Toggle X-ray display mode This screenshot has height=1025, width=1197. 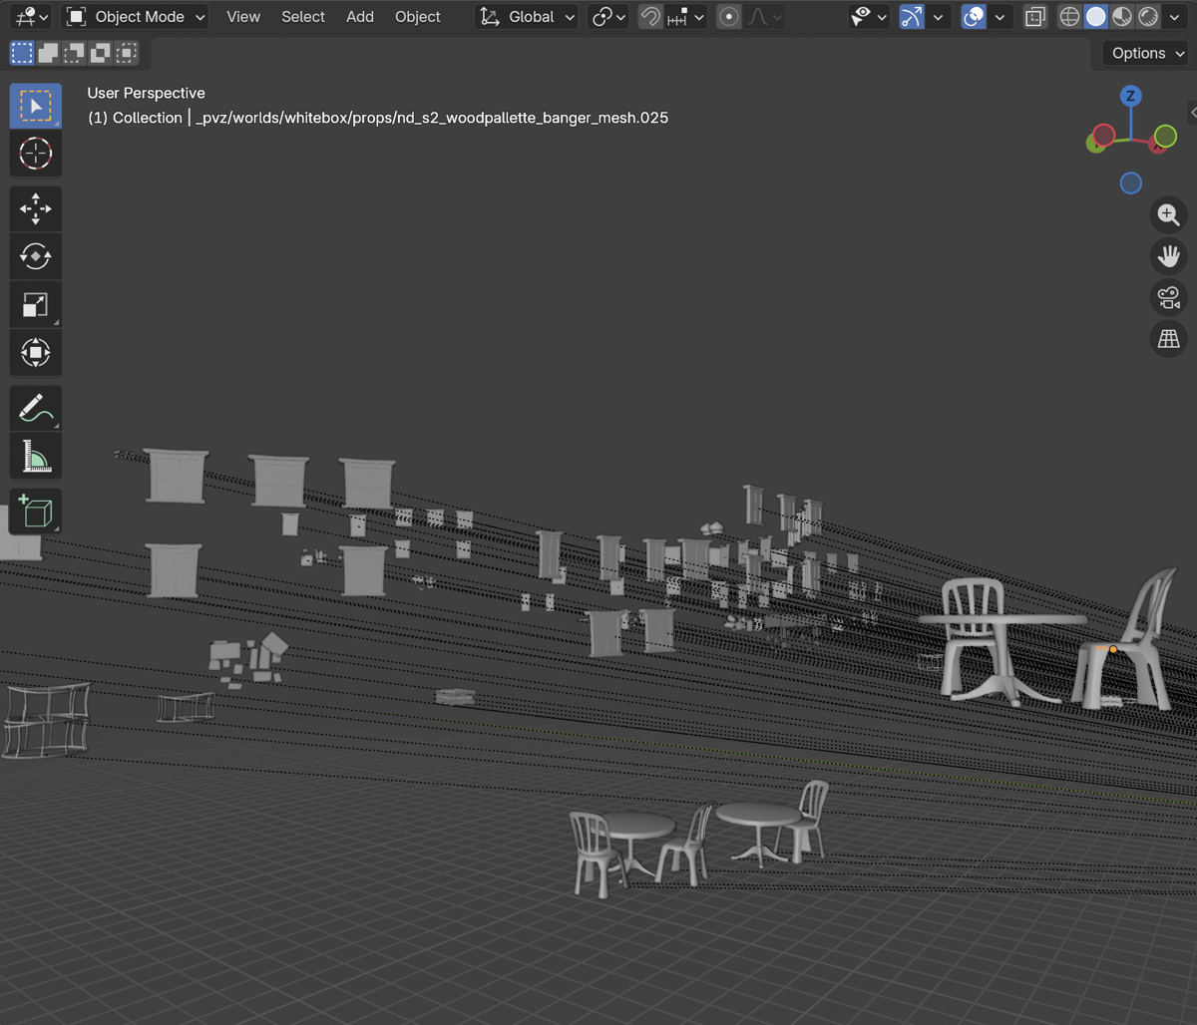(1035, 17)
